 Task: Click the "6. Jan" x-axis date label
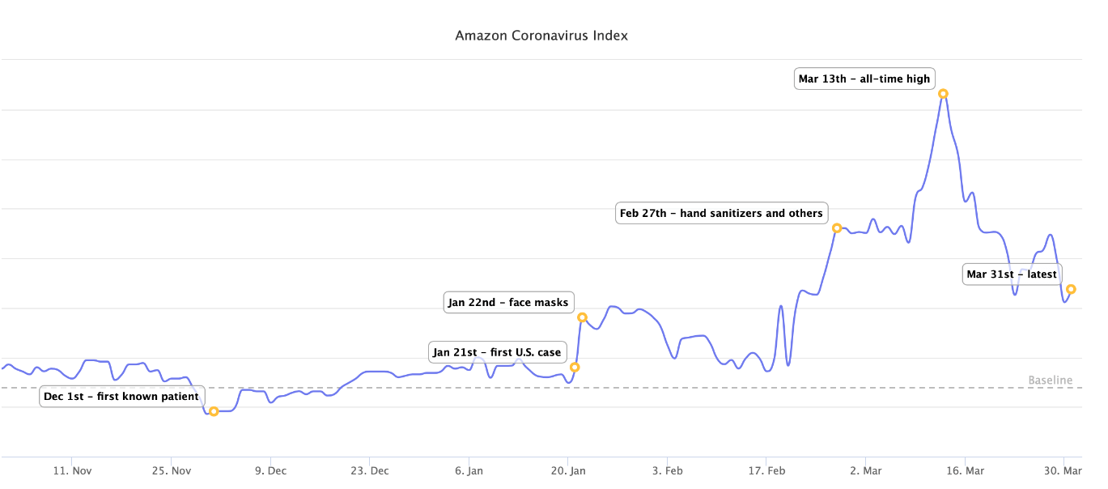click(x=469, y=470)
